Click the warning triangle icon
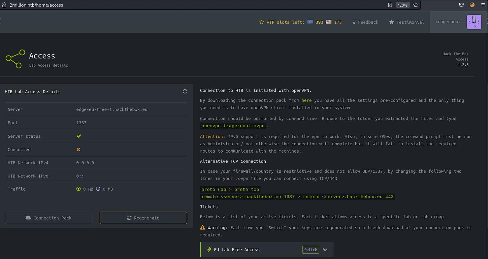The width and height of the screenshot is (488, 259). click(x=203, y=227)
